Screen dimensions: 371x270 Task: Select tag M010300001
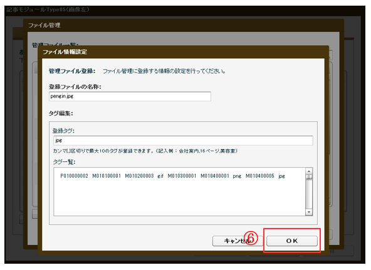pyautogui.click(x=182, y=176)
